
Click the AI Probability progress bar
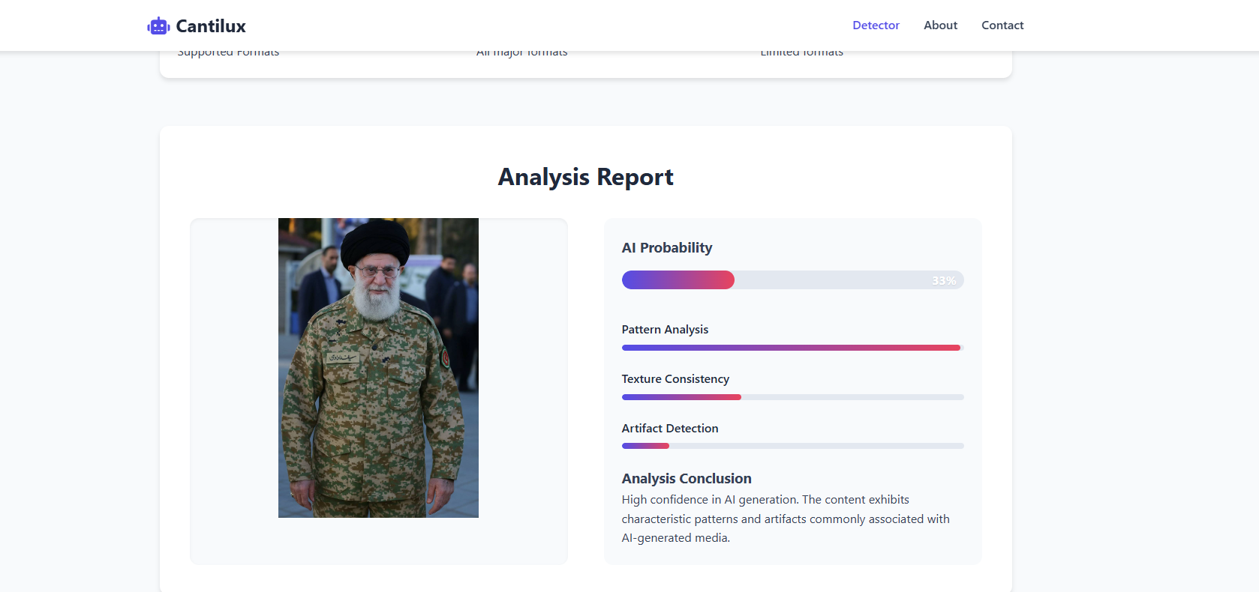point(792,280)
